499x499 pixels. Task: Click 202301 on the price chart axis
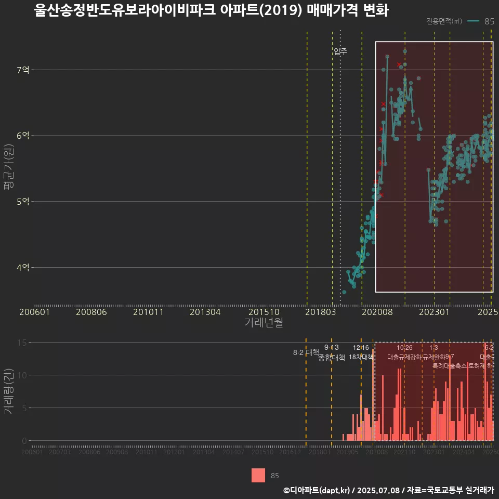click(434, 312)
